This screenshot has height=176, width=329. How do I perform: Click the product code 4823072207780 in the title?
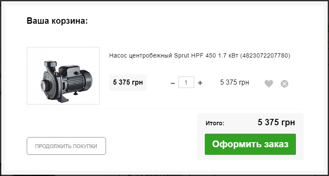click(265, 56)
